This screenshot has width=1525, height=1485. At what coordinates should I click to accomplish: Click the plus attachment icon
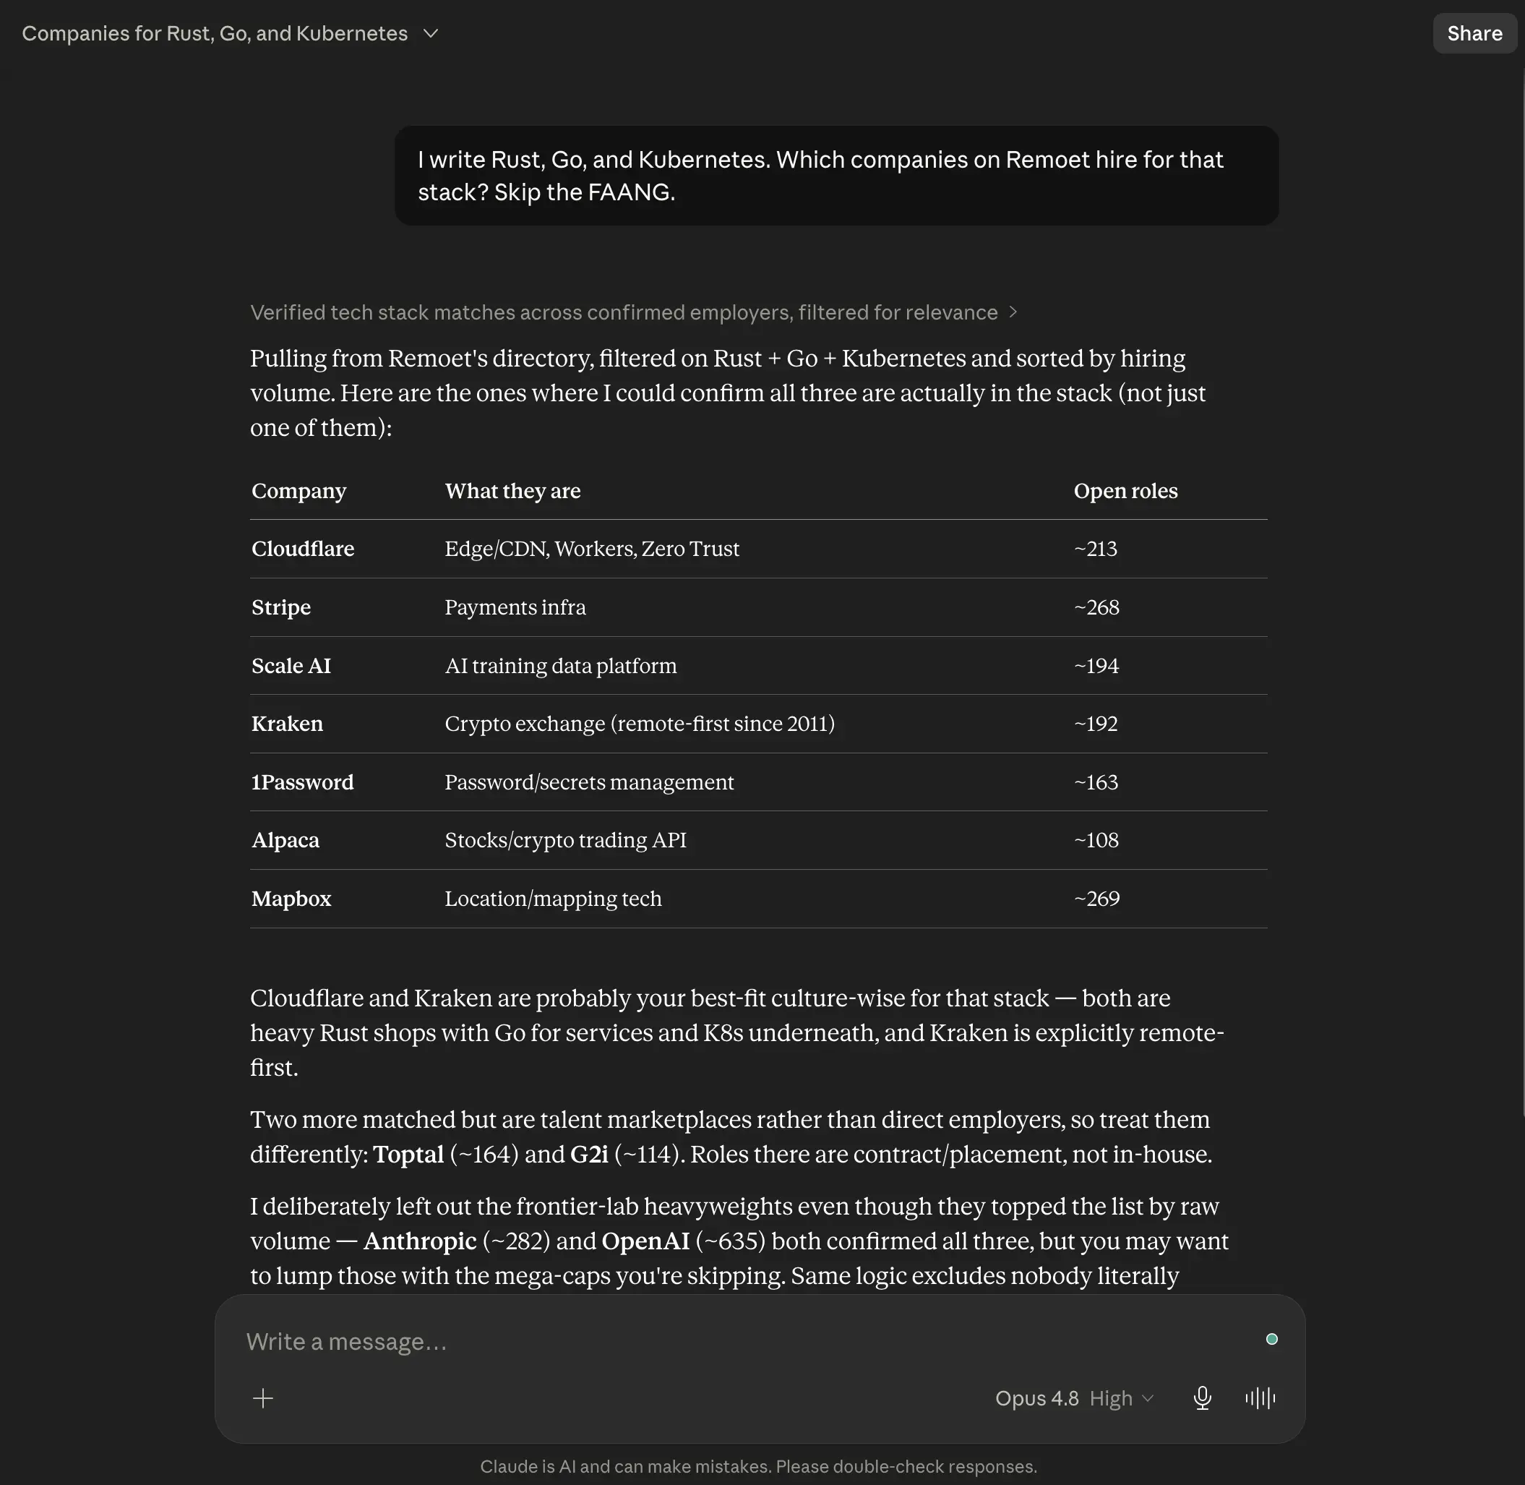click(x=264, y=1398)
